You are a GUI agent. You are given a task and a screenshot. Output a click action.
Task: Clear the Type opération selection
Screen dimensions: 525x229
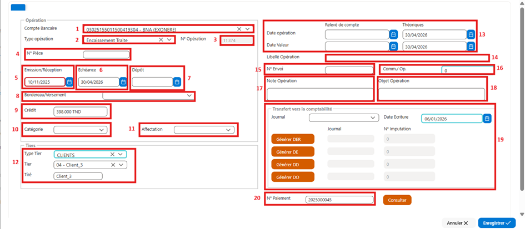point(161,40)
